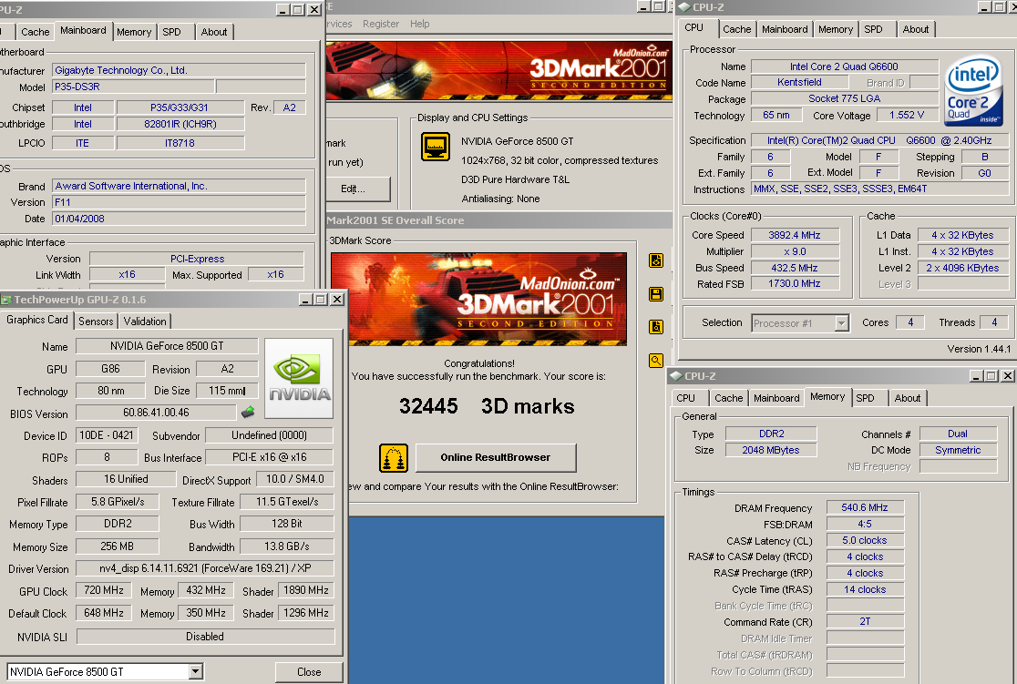Click the Online ResultBrowser button
This screenshot has height=684, width=1017.
496,458
